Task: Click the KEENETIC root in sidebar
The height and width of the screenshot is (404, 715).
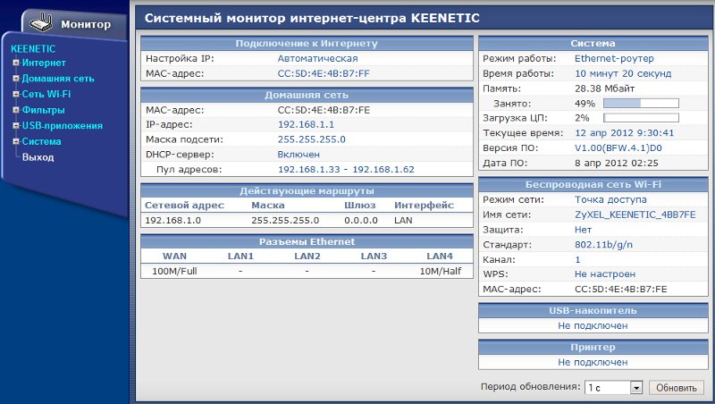Action: click(x=33, y=49)
